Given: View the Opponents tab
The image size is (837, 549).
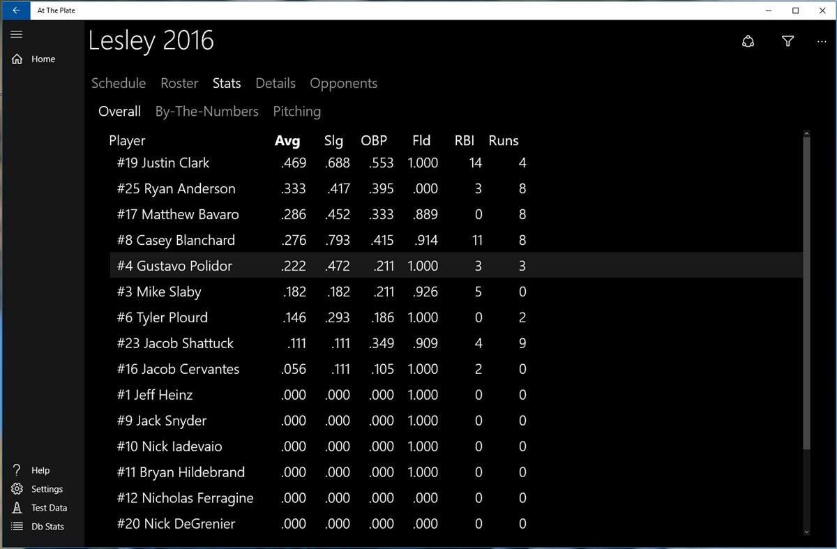Looking at the screenshot, I should click(x=343, y=83).
